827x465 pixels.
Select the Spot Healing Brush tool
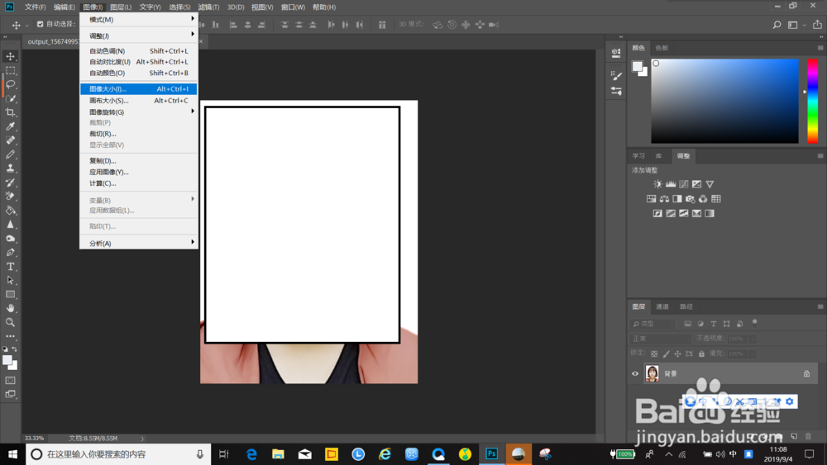point(11,140)
